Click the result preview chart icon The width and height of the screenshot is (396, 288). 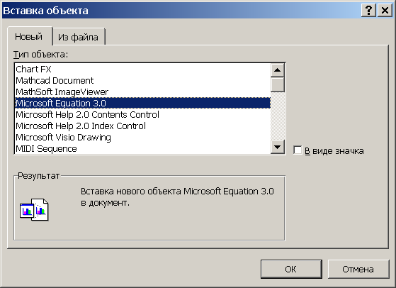pyautogui.click(x=34, y=209)
